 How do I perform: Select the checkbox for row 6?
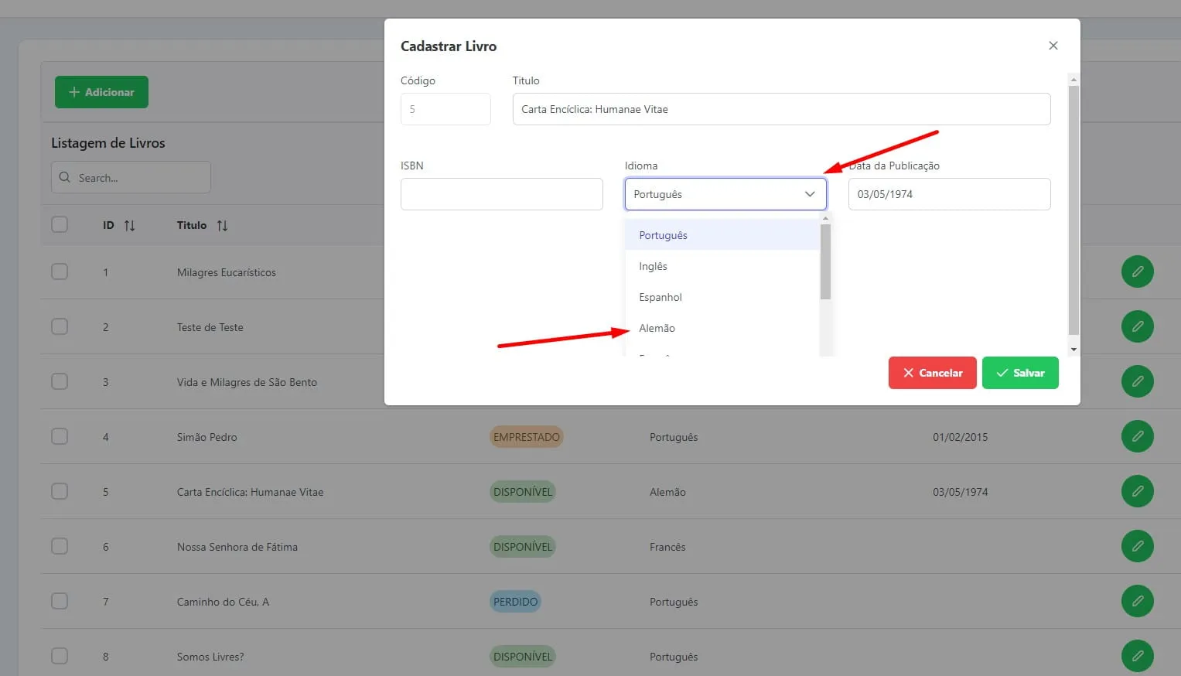pos(60,547)
